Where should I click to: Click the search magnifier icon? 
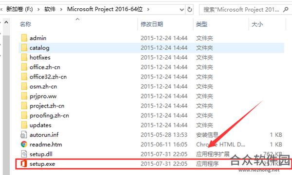pyautogui.click(x=286, y=9)
